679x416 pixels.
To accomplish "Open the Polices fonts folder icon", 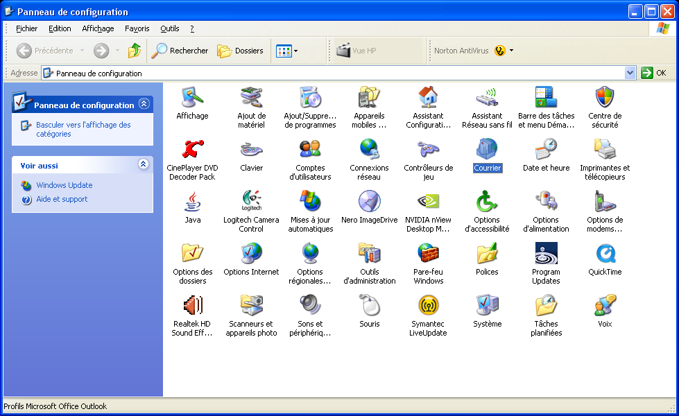I will (x=487, y=254).
